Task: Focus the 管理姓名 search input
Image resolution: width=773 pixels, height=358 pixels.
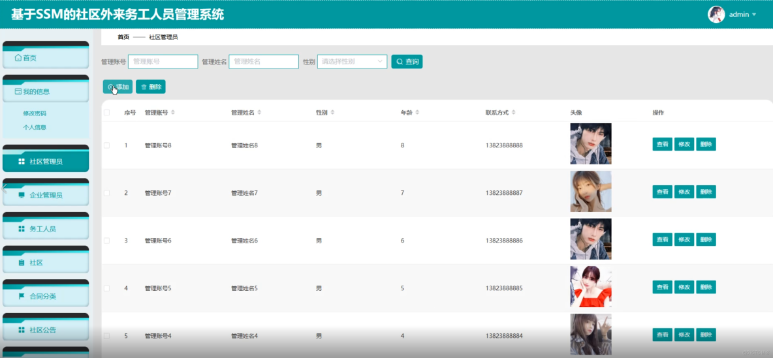Action: tap(264, 61)
